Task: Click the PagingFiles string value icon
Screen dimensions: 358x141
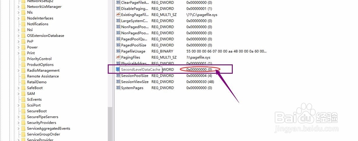Action: (x=118, y=57)
